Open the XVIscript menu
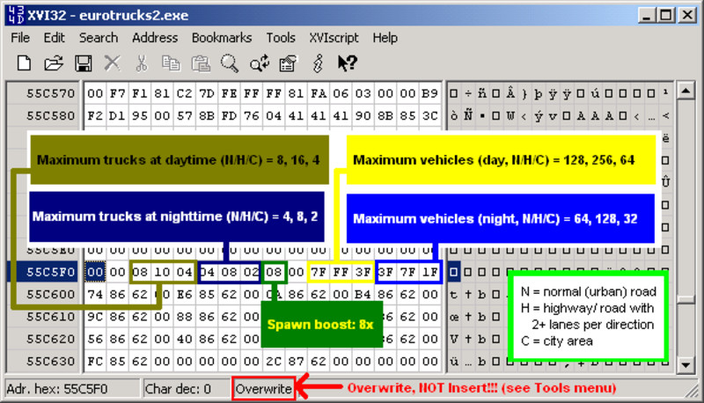Image resolution: width=704 pixels, height=403 pixels. point(334,38)
